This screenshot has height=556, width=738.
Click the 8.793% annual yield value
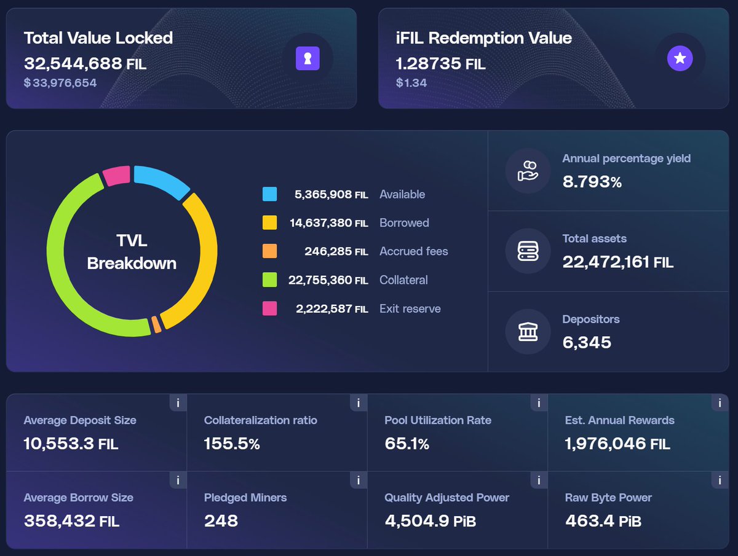pos(592,182)
